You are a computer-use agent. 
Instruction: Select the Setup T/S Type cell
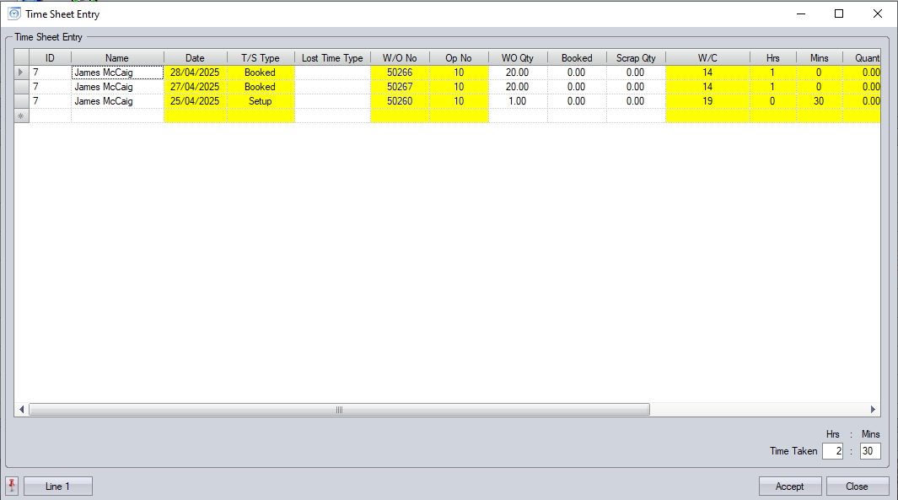click(260, 101)
